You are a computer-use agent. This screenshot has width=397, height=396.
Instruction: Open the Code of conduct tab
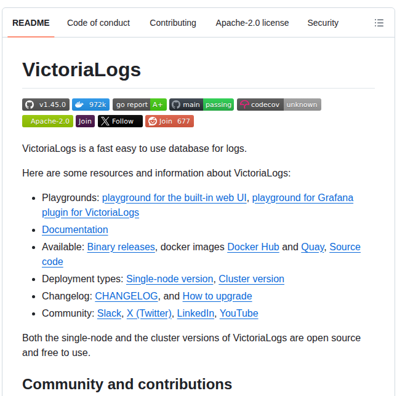(x=98, y=23)
